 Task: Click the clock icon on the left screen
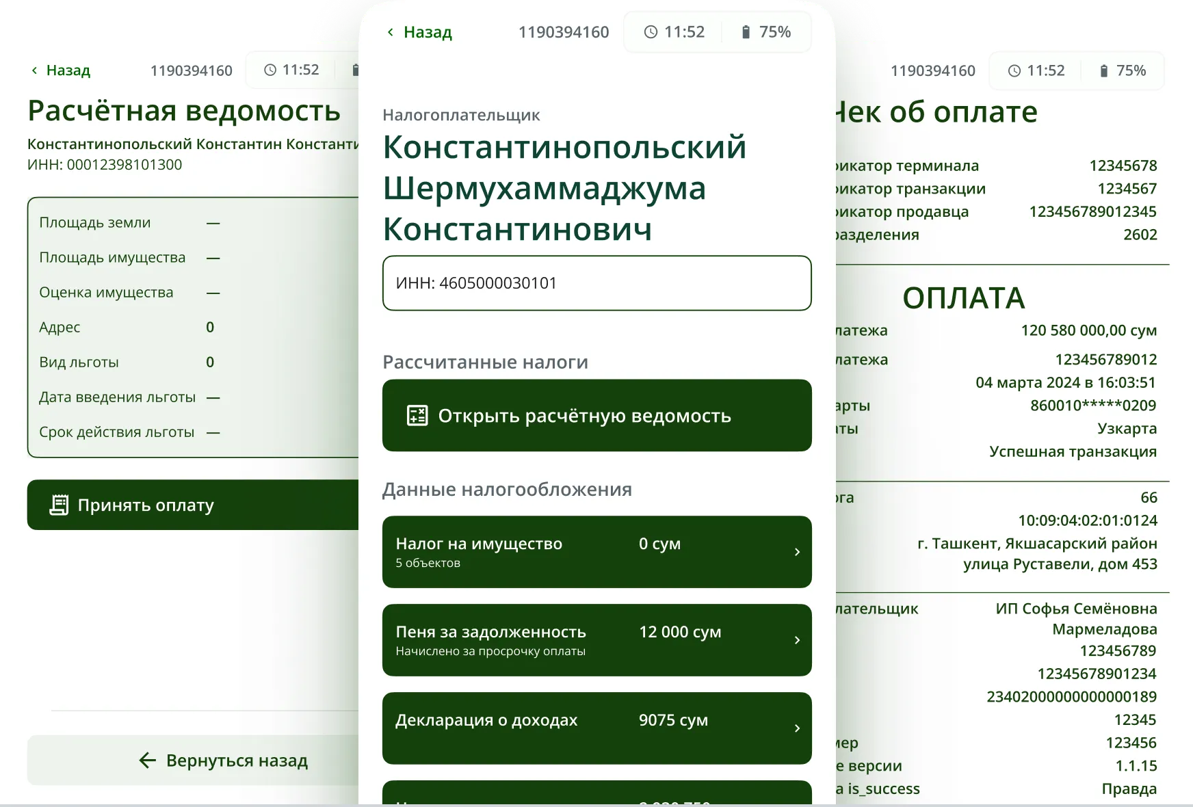pos(270,70)
